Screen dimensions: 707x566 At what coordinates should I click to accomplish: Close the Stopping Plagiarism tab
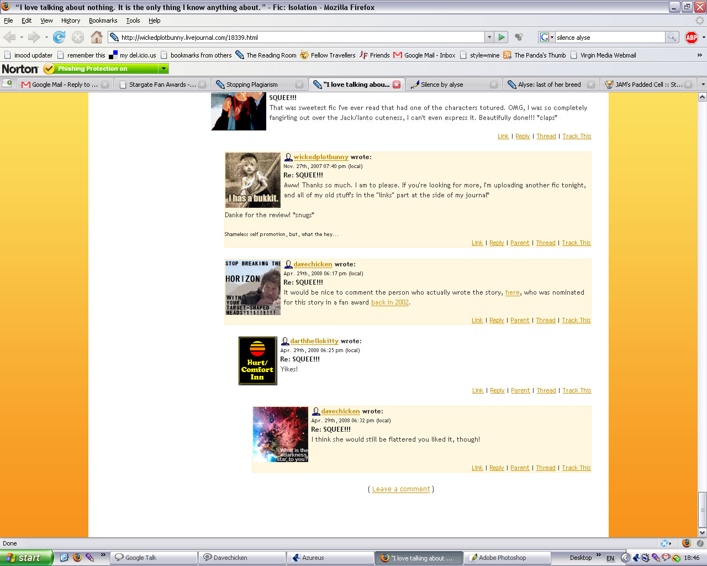coord(299,85)
